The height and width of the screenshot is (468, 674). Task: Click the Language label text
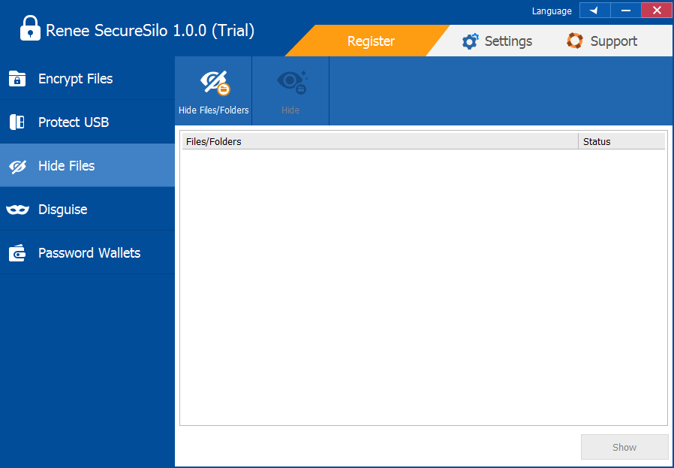coord(552,11)
